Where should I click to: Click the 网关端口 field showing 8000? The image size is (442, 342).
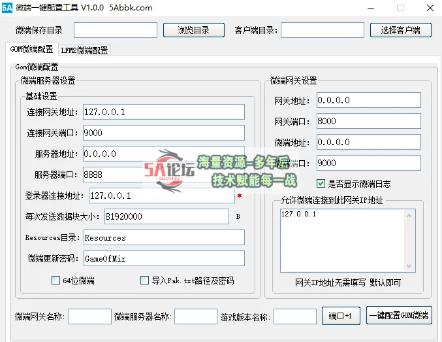pos(369,121)
